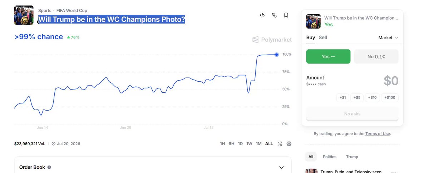
Task: Click the $0 amount input field
Action: 391,81
